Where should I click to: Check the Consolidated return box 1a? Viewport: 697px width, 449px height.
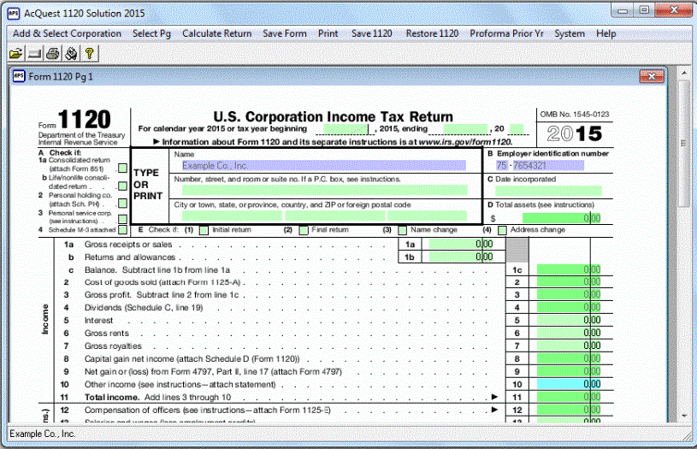(x=122, y=168)
